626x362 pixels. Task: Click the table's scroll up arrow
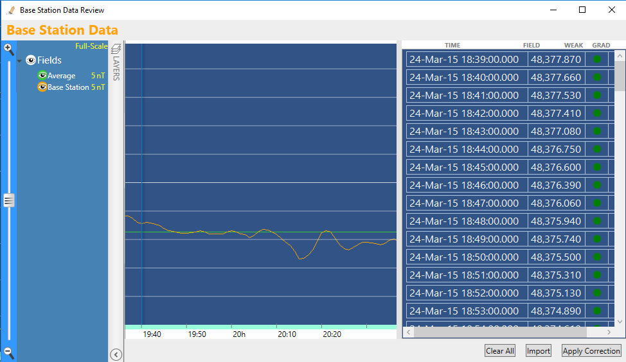point(620,56)
